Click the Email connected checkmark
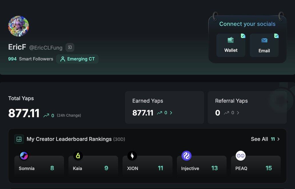 click(276, 36)
